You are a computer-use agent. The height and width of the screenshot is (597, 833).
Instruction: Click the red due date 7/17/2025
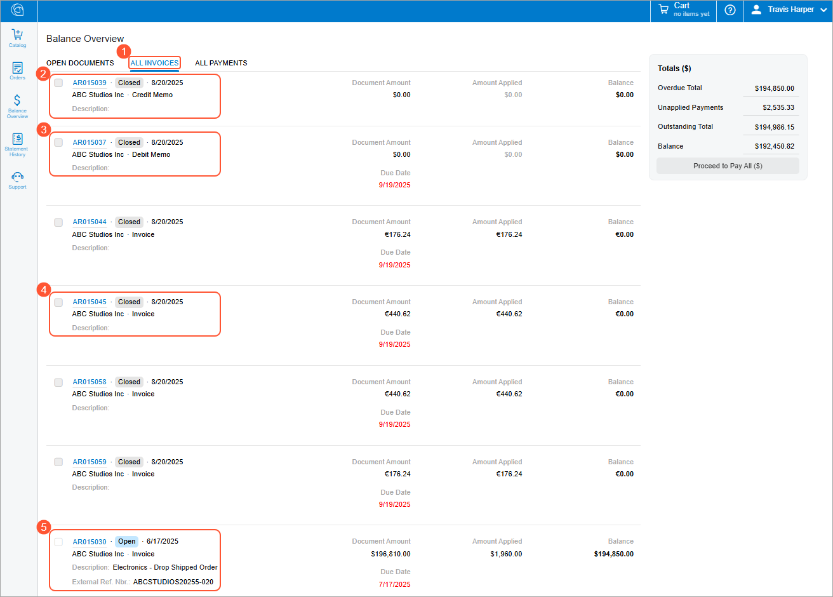[x=395, y=584]
